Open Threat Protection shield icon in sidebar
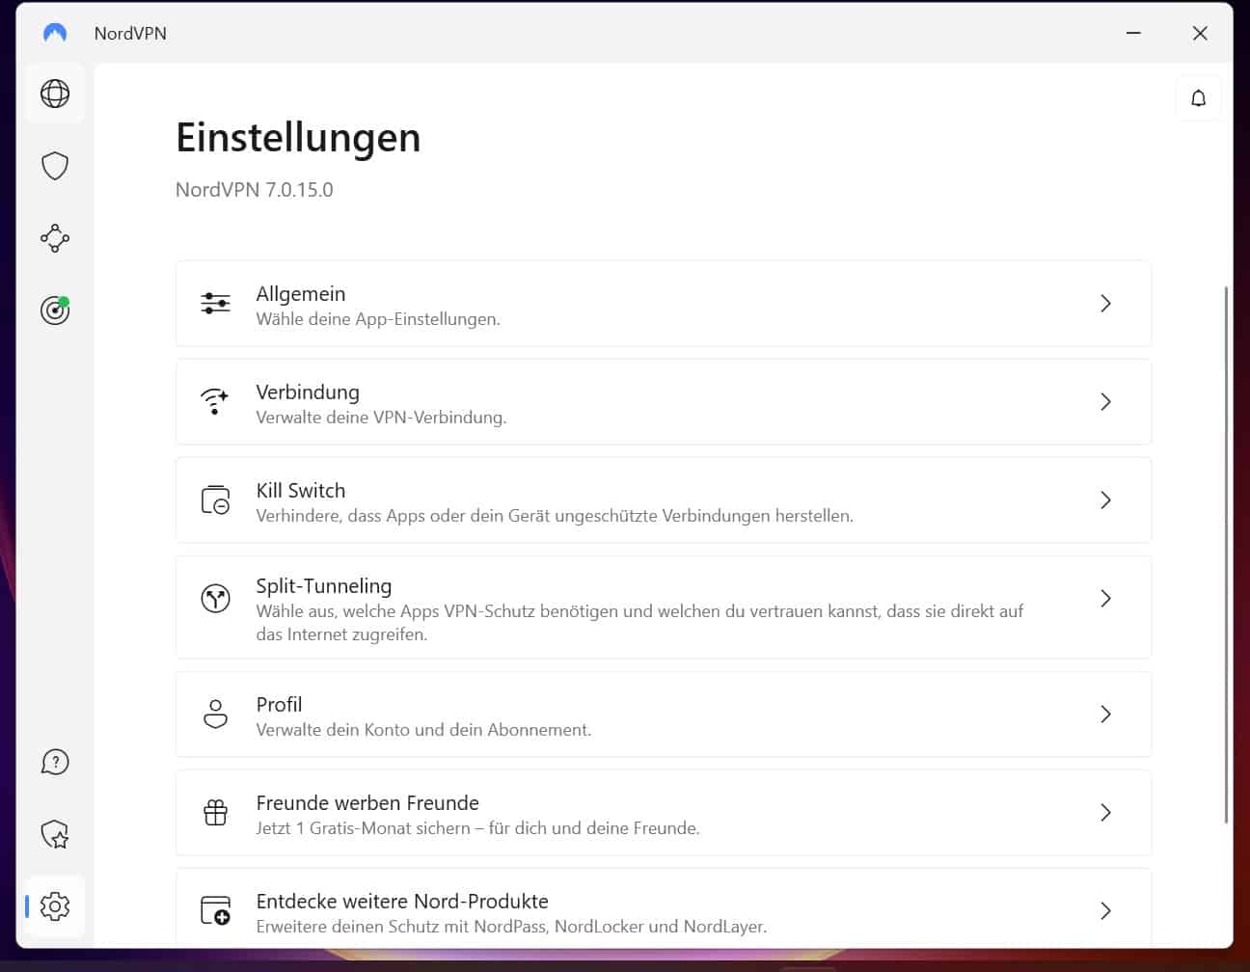 click(x=55, y=166)
